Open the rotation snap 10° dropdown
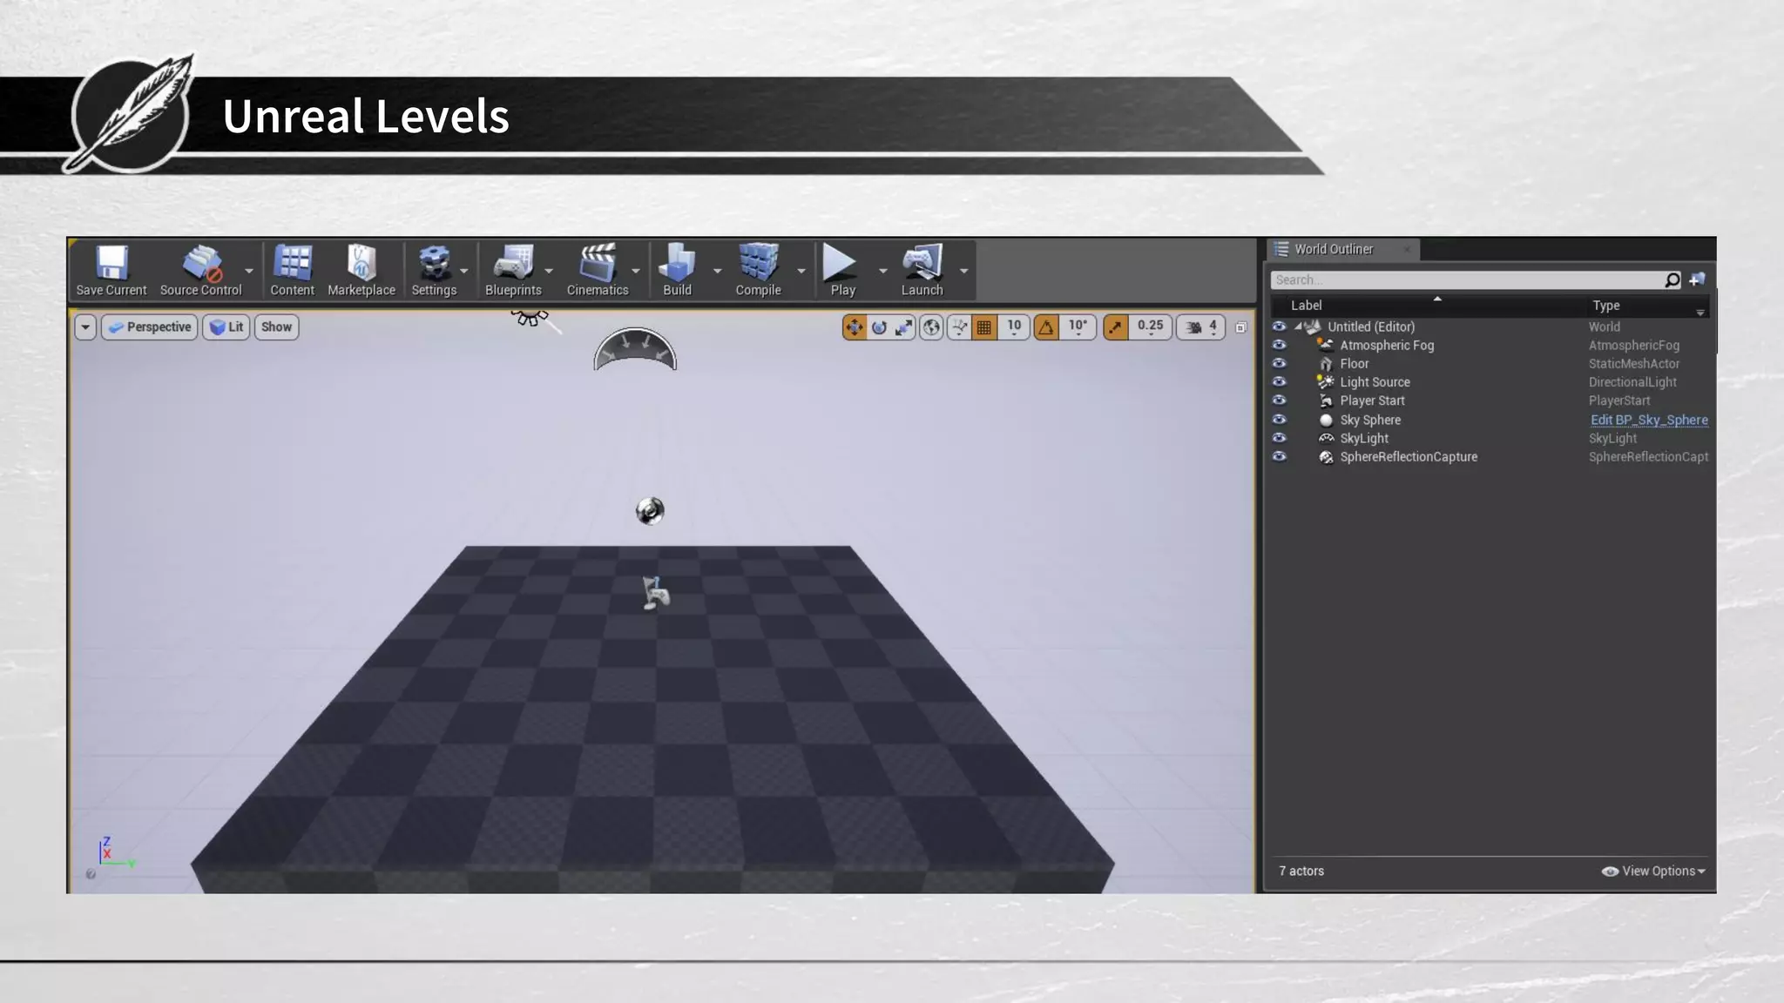Image resolution: width=1784 pixels, height=1003 pixels. (x=1078, y=327)
